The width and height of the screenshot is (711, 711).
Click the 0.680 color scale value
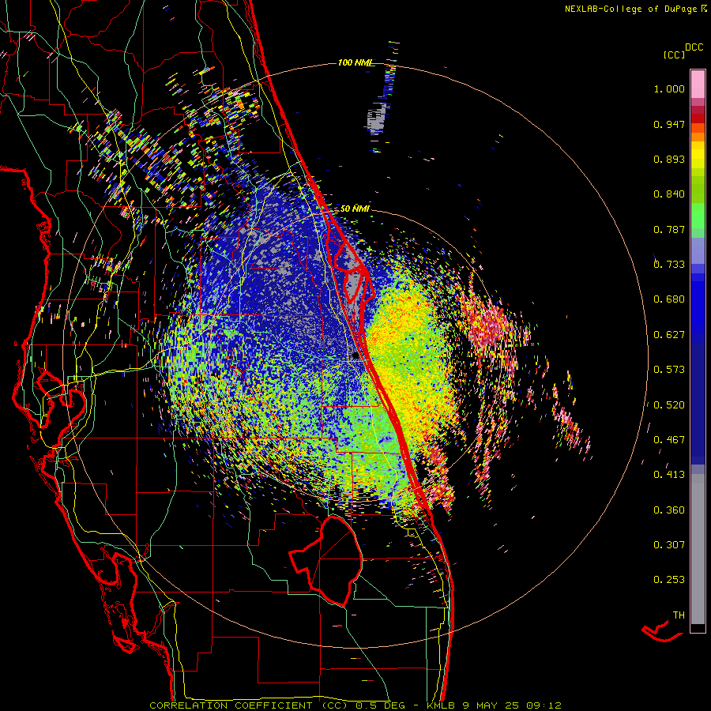(669, 299)
